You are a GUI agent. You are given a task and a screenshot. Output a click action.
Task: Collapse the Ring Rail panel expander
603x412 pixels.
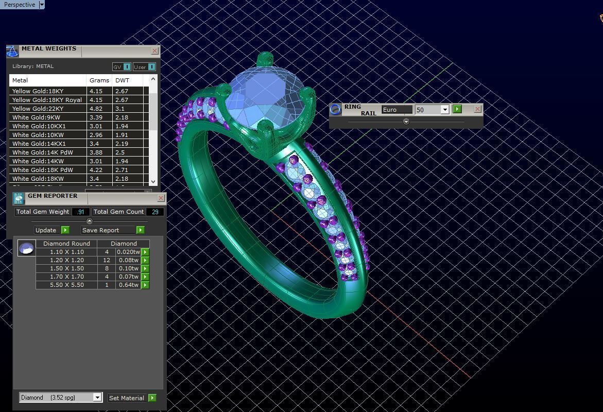[406, 122]
